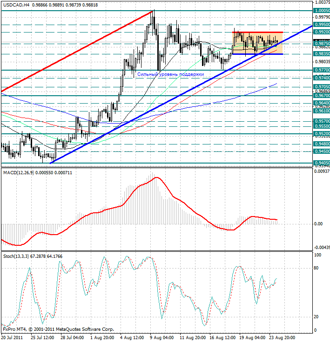Viewport: 330px width, 341px height.
Task: Select the thick blue ascending trend line
Action: coord(181,95)
